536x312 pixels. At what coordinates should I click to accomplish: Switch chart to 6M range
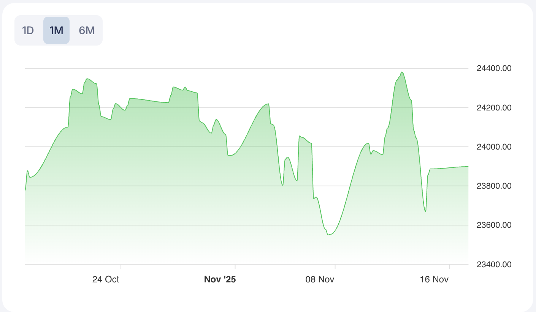point(87,30)
